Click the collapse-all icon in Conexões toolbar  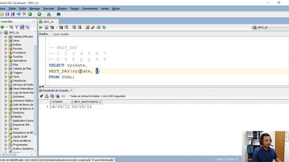pyautogui.click(x=28, y=27)
